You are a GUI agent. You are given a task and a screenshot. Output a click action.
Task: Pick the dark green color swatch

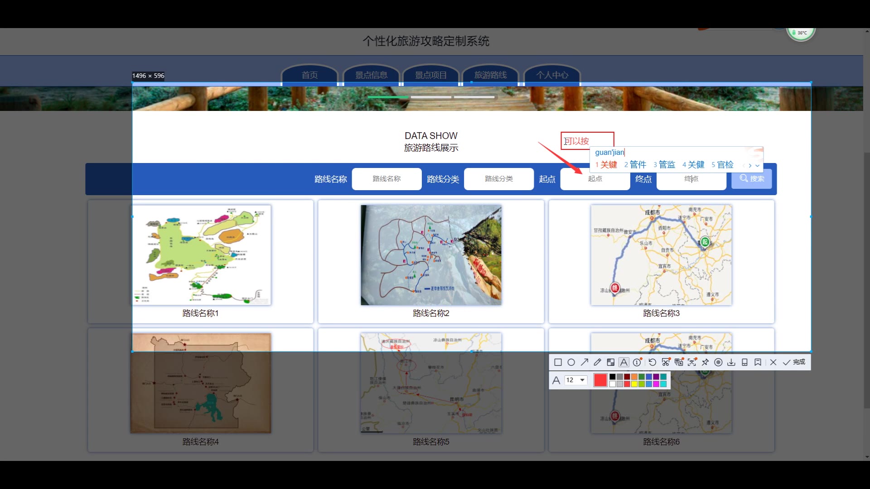[x=642, y=377]
